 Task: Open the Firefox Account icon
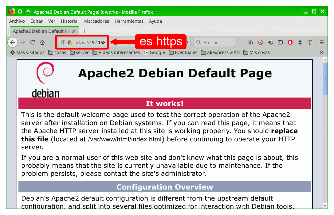tap(300, 42)
